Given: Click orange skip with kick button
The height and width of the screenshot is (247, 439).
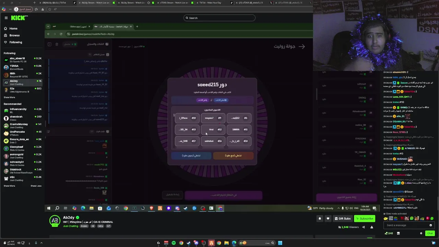Looking at the screenshot, I should tap(233, 155).
